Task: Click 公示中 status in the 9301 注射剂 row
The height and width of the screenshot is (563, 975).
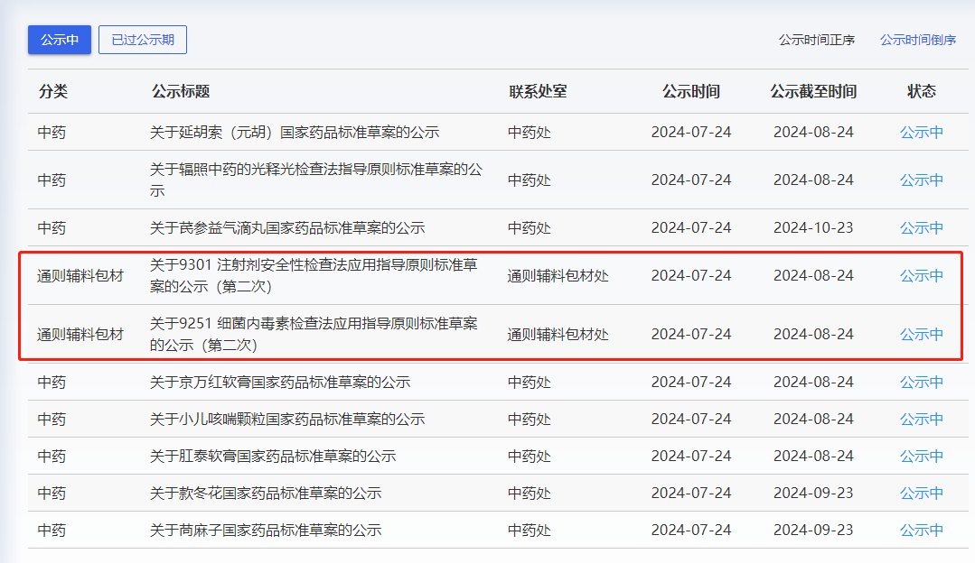Action: click(x=921, y=276)
